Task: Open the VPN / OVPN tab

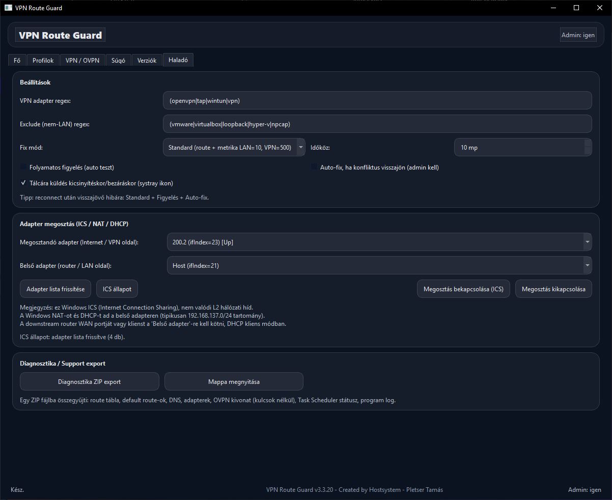Action: coord(82,61)
